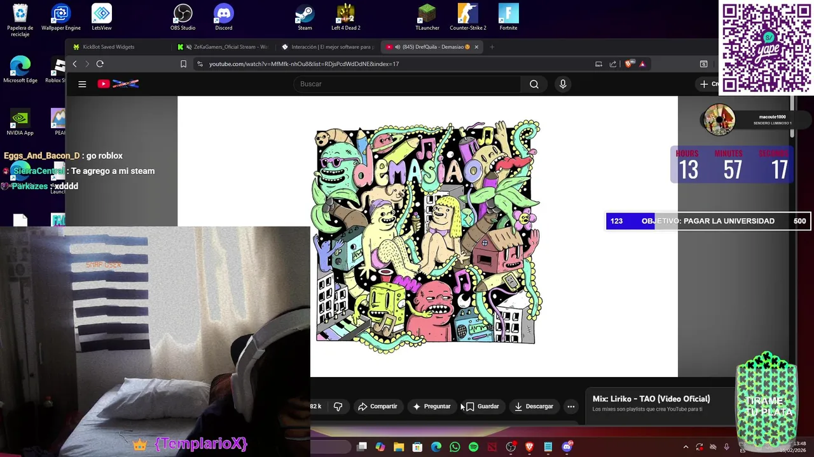The width and height of the screenshot is (814, 457).
Task: Open Dota 2 from the taskbar
Action: point(492,447)
